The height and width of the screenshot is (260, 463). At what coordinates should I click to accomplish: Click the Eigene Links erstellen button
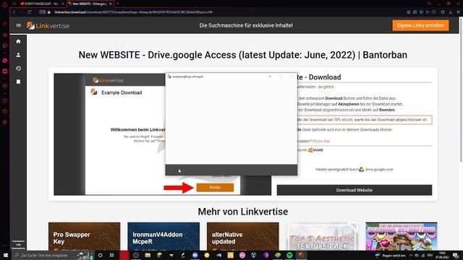pos(420,25)
